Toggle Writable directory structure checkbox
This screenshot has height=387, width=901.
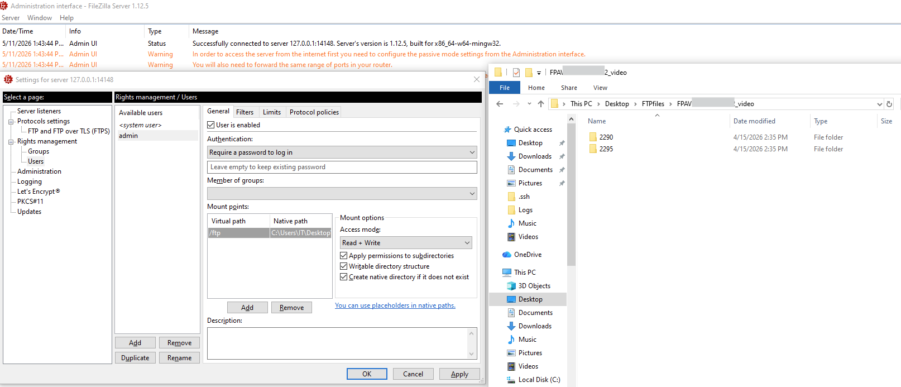tap(344, 266)
